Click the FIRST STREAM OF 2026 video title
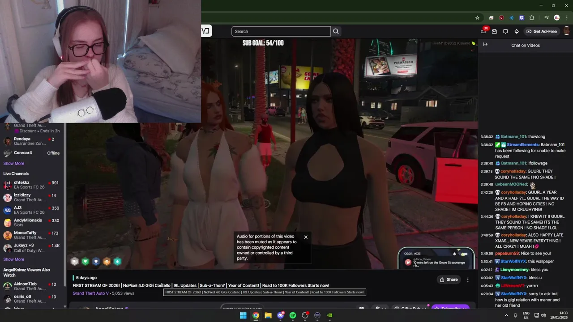This screenshot has height=322, width=573. pos(201,285)
